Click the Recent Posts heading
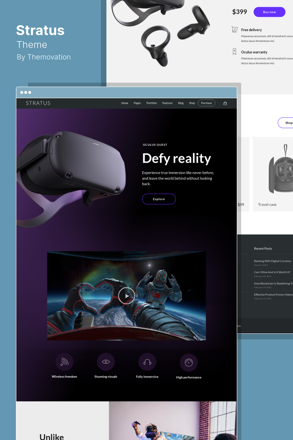The width and height of the screenshot is (293, 440). click(263, 249)
